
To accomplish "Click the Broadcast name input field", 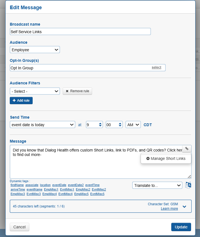I will 80,32.
